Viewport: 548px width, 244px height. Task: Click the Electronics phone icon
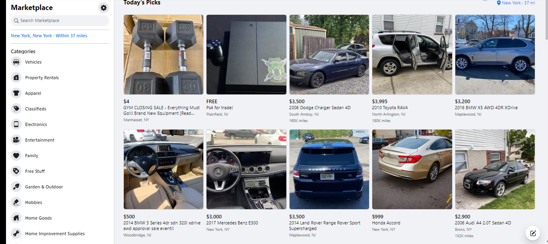tap(16, 124)
